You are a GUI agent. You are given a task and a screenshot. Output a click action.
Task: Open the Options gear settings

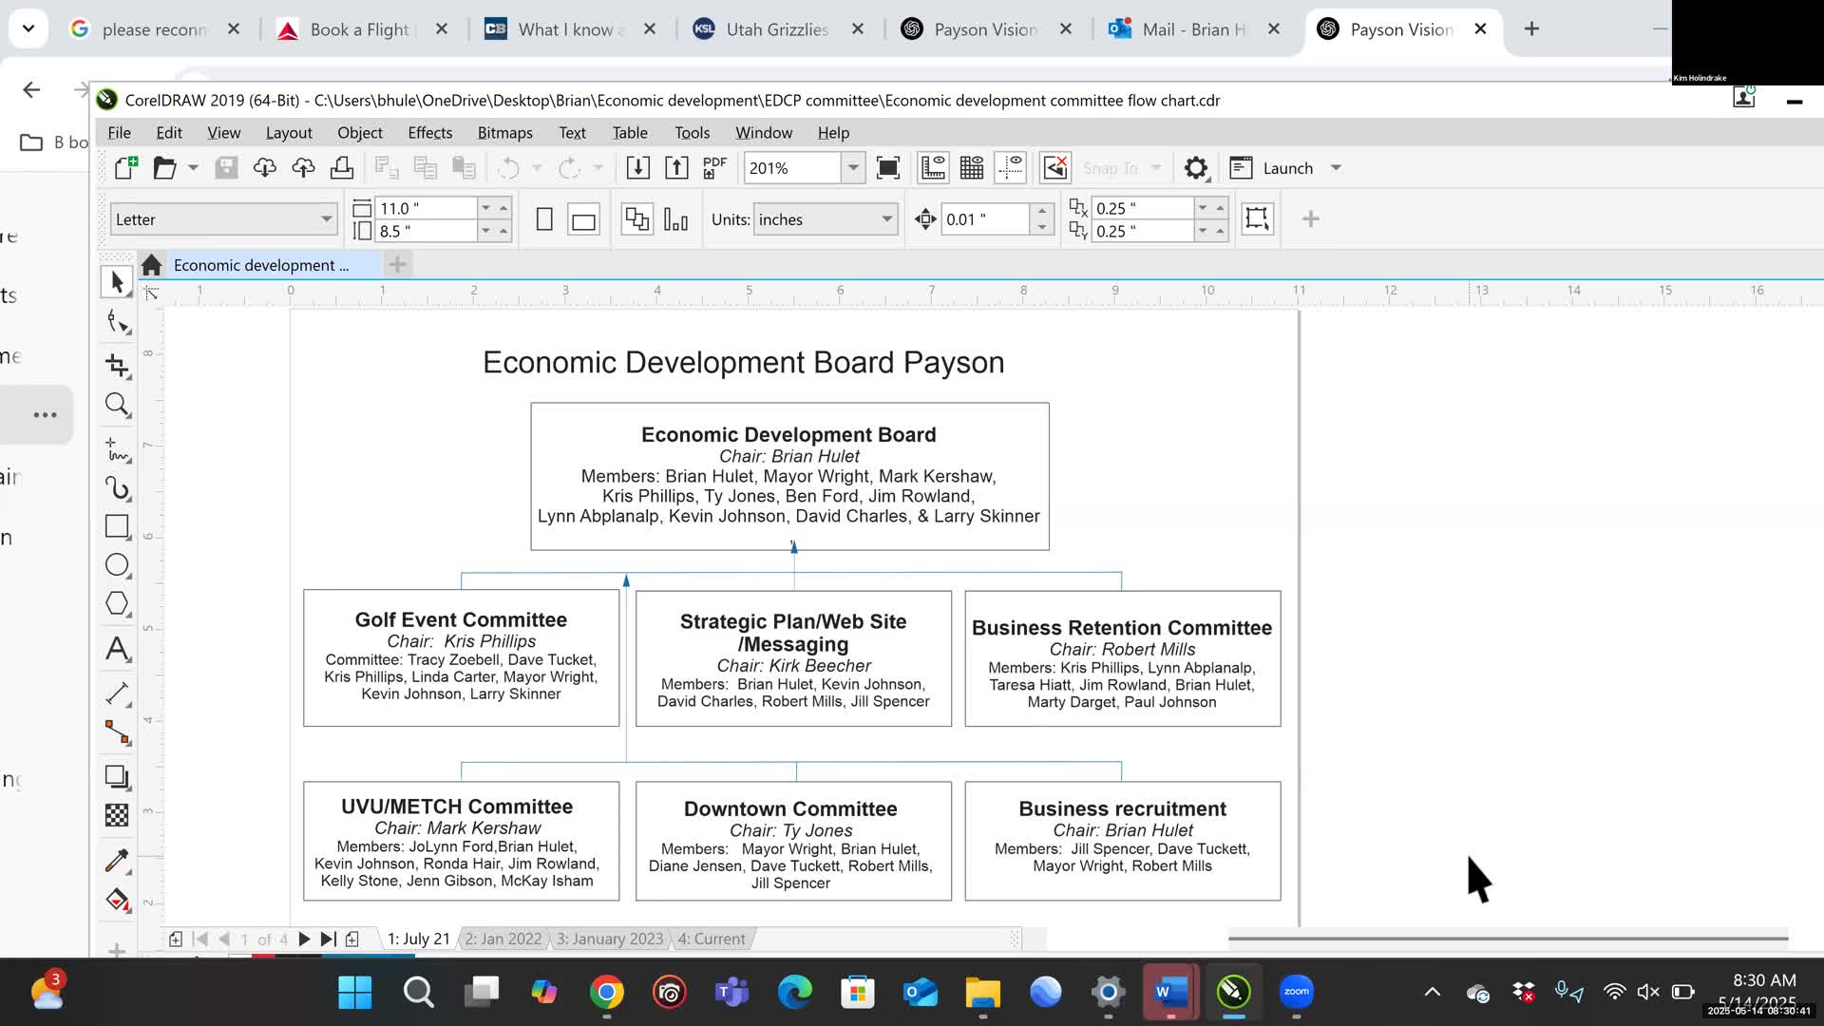point(1196,168)
